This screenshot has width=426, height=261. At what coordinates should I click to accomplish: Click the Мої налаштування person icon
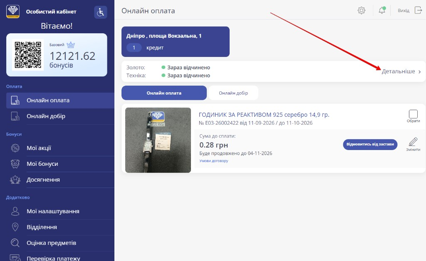pyautogui.click(x=15, y=212)
